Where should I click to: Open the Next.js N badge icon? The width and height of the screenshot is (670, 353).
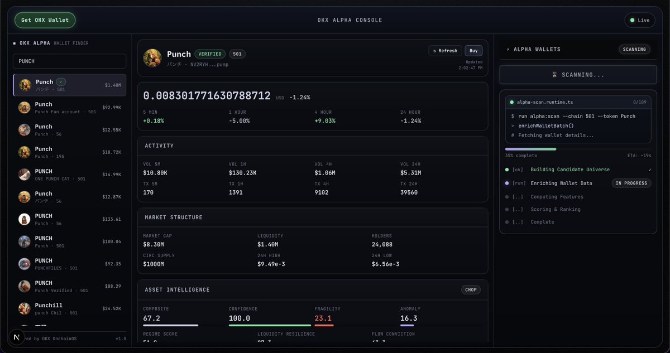[x=17, y=337]
